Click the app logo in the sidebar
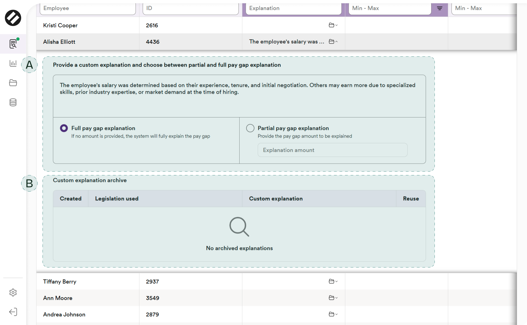This screenshot has width=527, height=325. (13, 18)
